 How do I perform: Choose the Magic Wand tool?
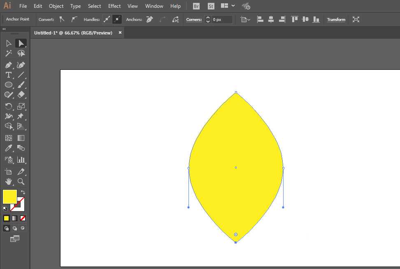(8, 53)
